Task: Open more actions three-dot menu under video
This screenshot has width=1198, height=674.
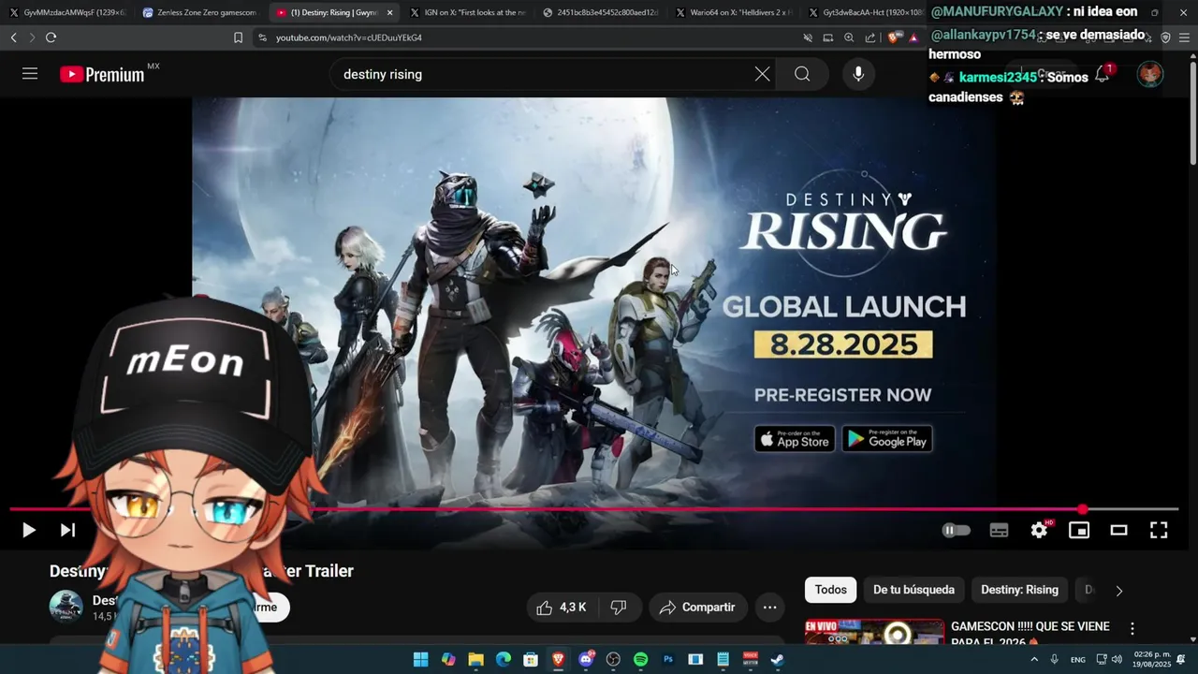Action: pyautogui.click(x=769, y=608)
